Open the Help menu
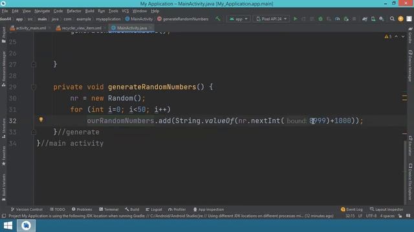This screenshot has height=232, width=414. (x=155, y=11)
